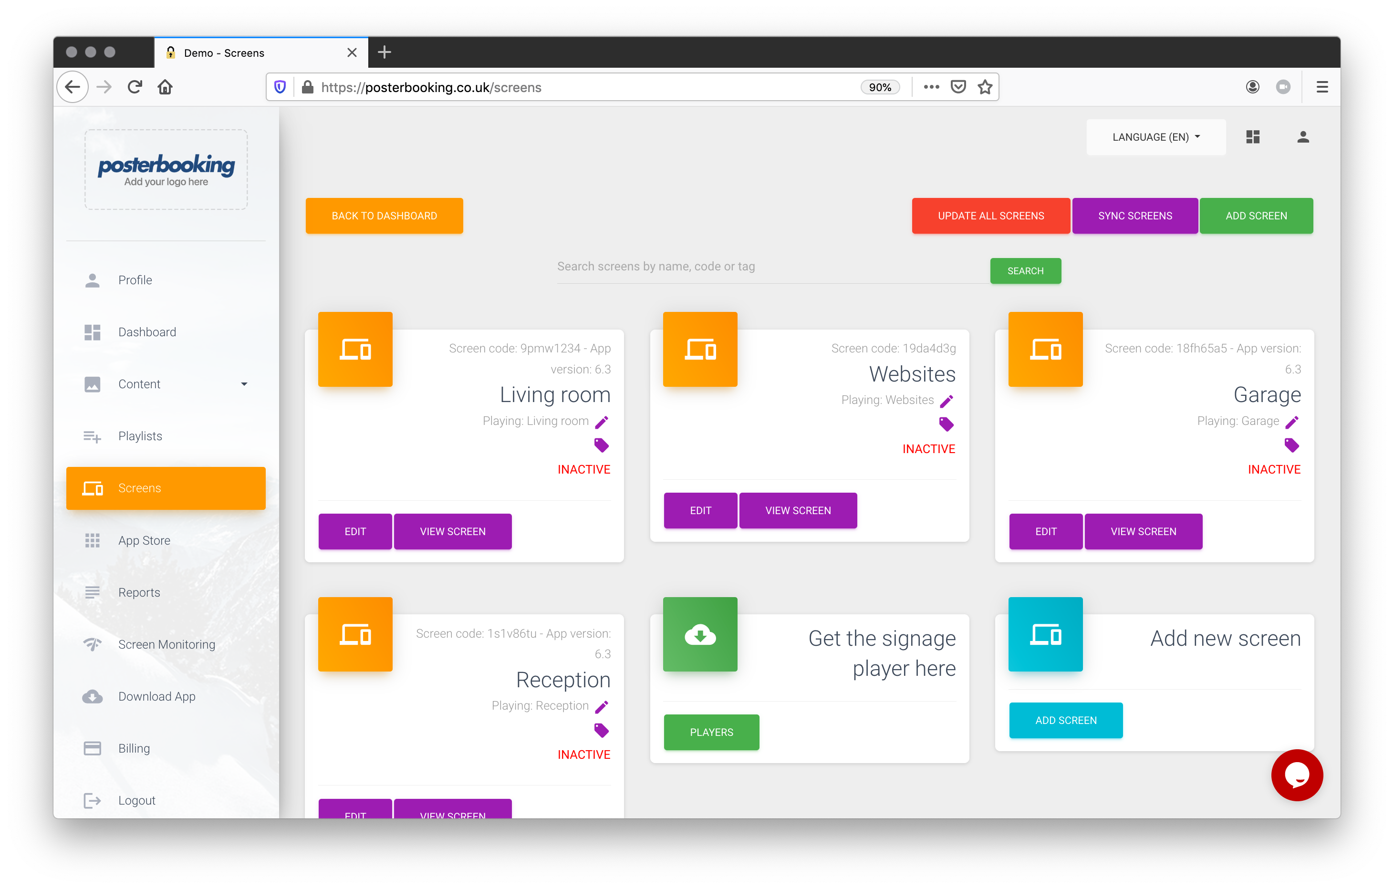The image size is (1394, 889).
Task: Click the tag icon on Garage card
Action: (x=1291, y=445)
